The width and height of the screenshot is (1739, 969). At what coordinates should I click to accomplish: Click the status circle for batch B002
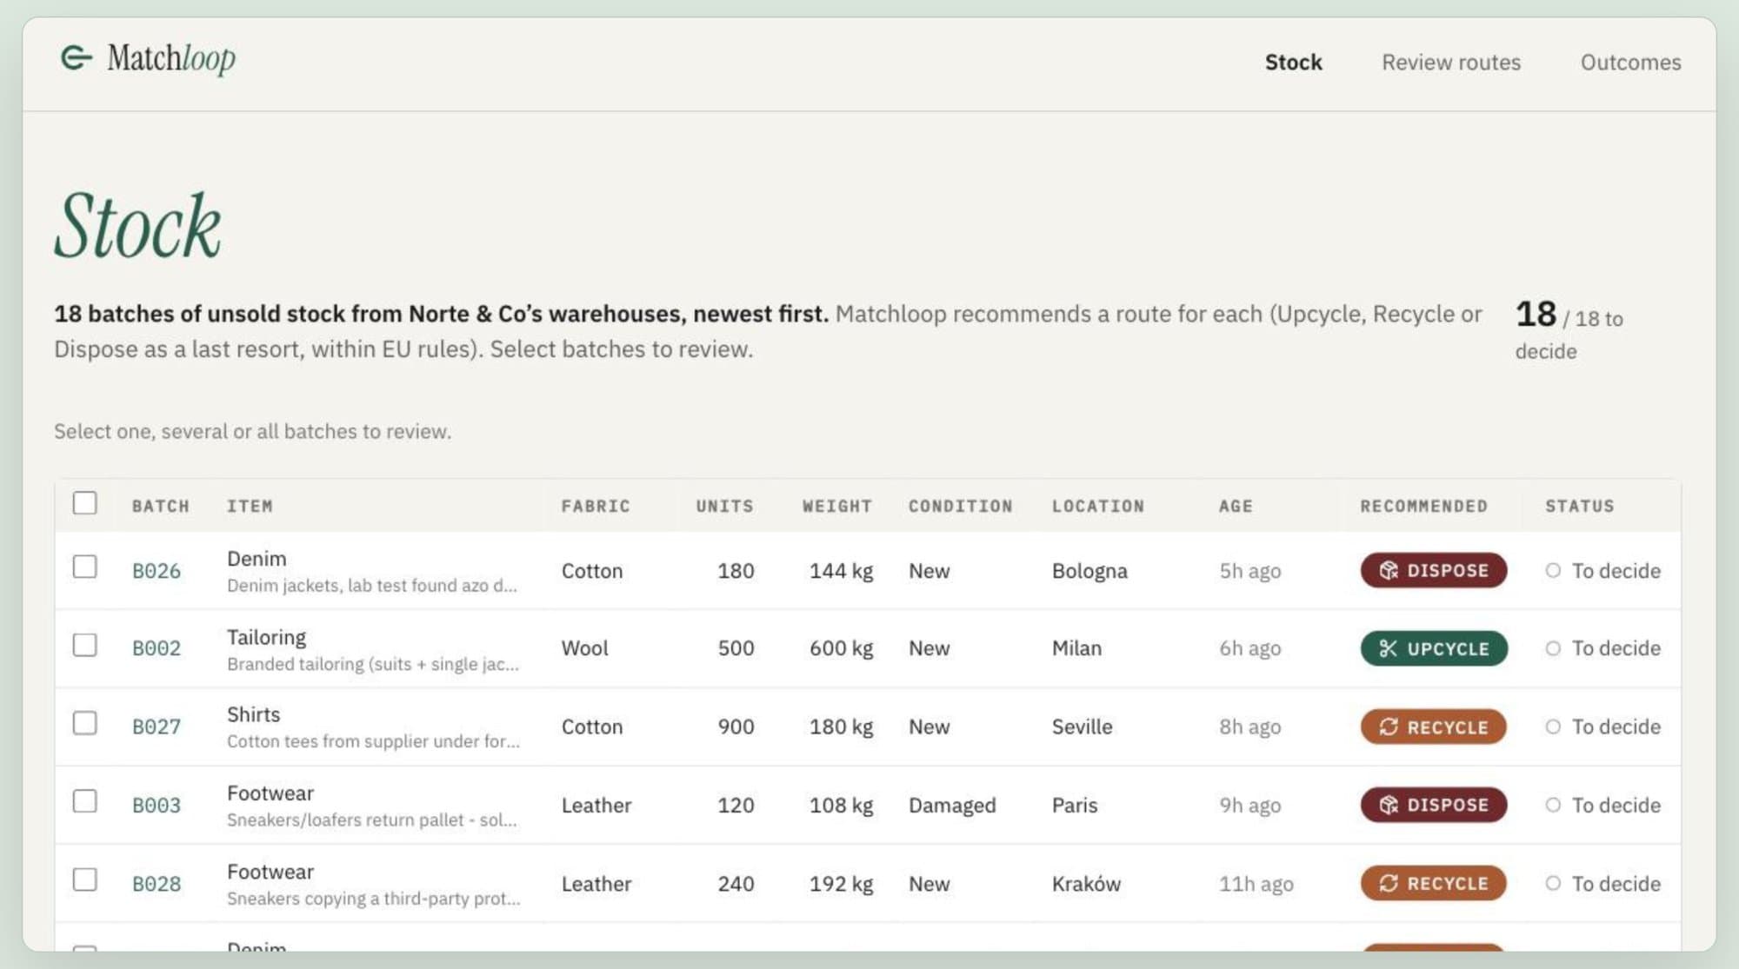(x=1553, y=648)
